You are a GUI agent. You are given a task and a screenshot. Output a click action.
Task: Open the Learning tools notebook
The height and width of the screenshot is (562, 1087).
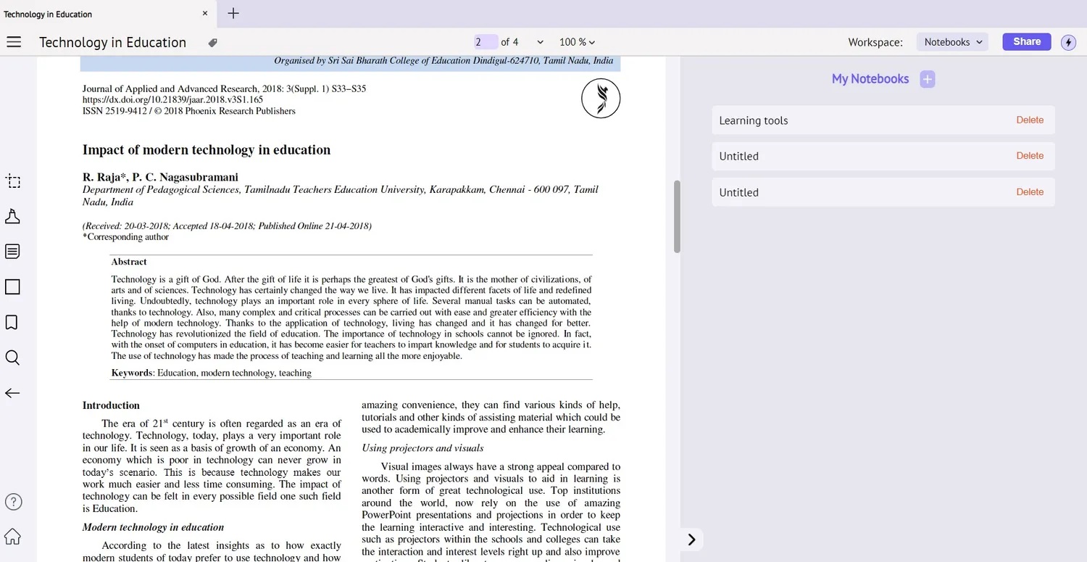tap(754, 120)
